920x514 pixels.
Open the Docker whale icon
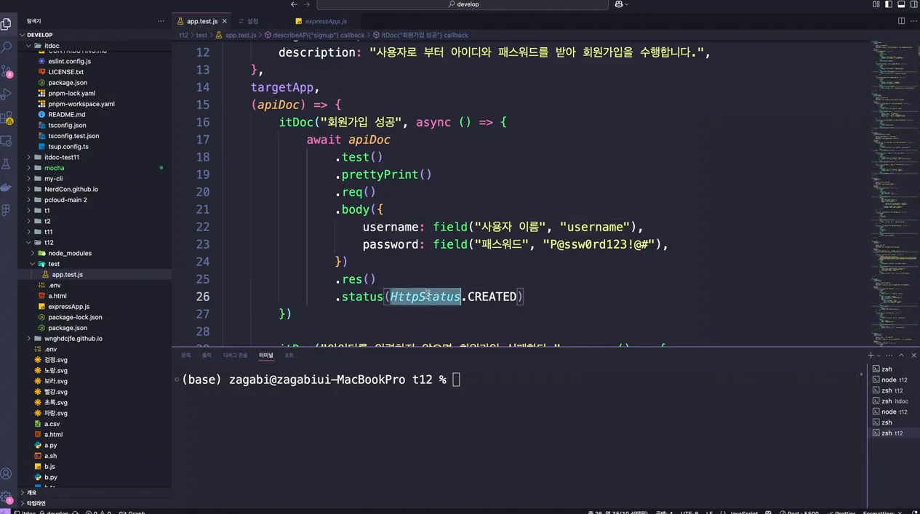7,188
